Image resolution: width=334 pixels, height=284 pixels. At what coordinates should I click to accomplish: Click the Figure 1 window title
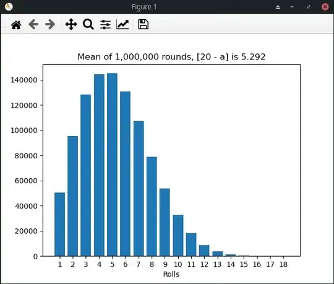point(144,7)
